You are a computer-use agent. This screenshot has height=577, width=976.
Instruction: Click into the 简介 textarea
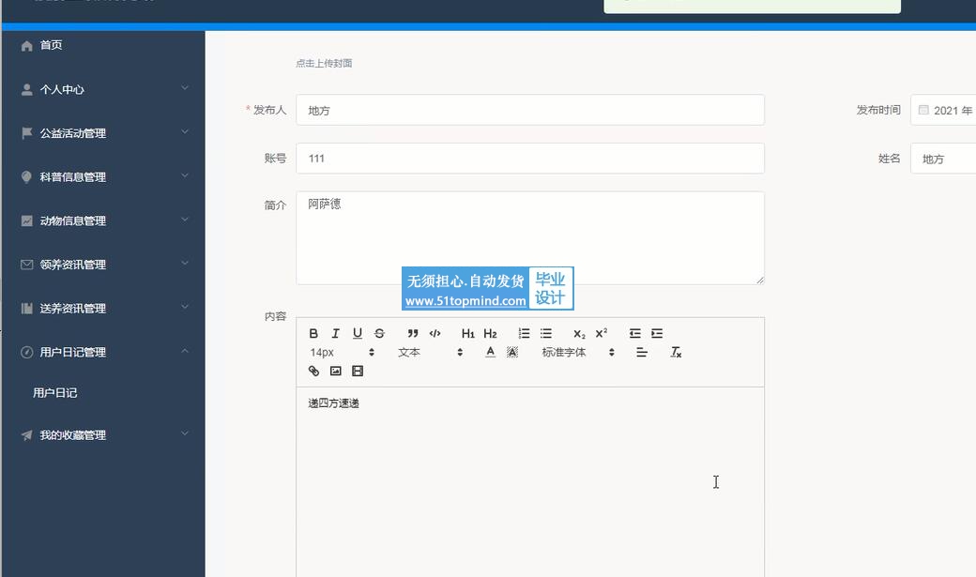[x=530, y=237]
